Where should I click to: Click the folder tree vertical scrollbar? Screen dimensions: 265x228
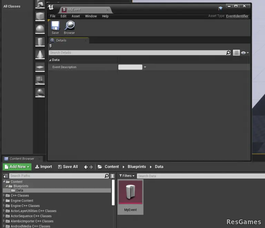click(113, 192)
